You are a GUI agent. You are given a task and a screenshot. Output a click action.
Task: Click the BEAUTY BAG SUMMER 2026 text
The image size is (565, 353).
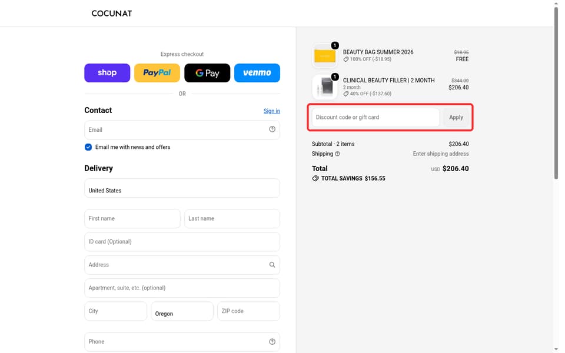click(378, 52)
